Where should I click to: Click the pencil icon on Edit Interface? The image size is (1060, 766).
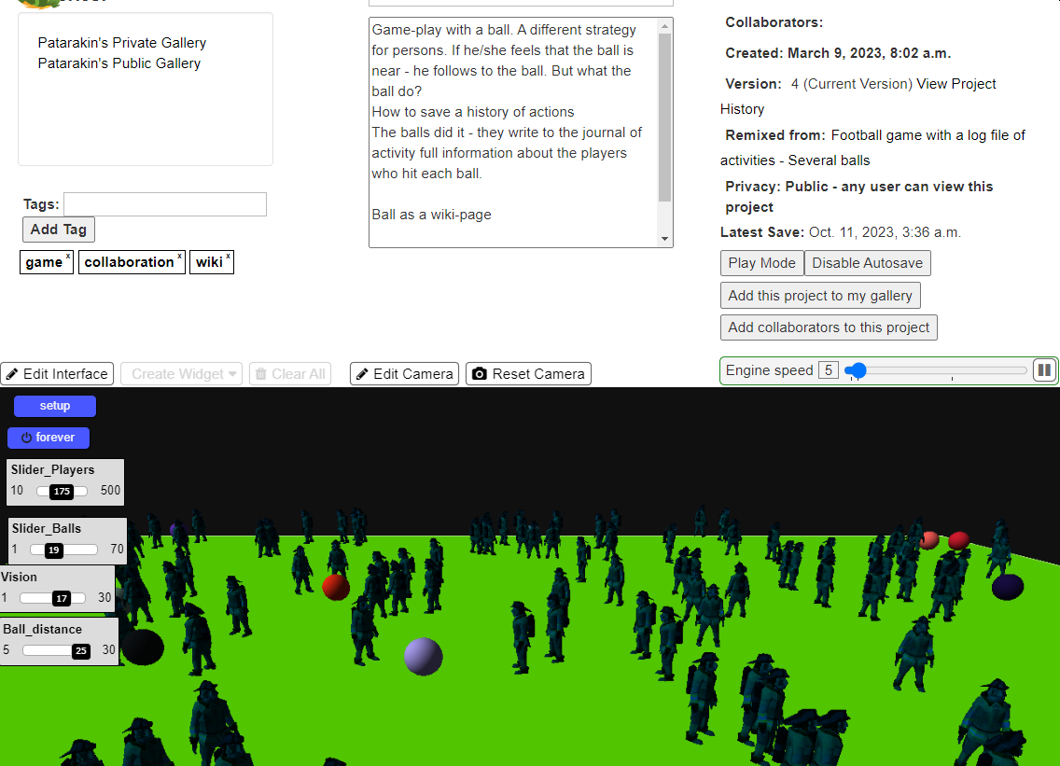pyautogui.click(x=12, y=374)
